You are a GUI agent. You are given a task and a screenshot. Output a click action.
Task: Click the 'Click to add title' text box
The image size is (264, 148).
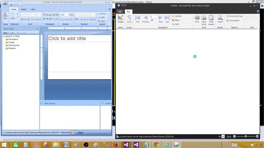(x=79, y=38)
